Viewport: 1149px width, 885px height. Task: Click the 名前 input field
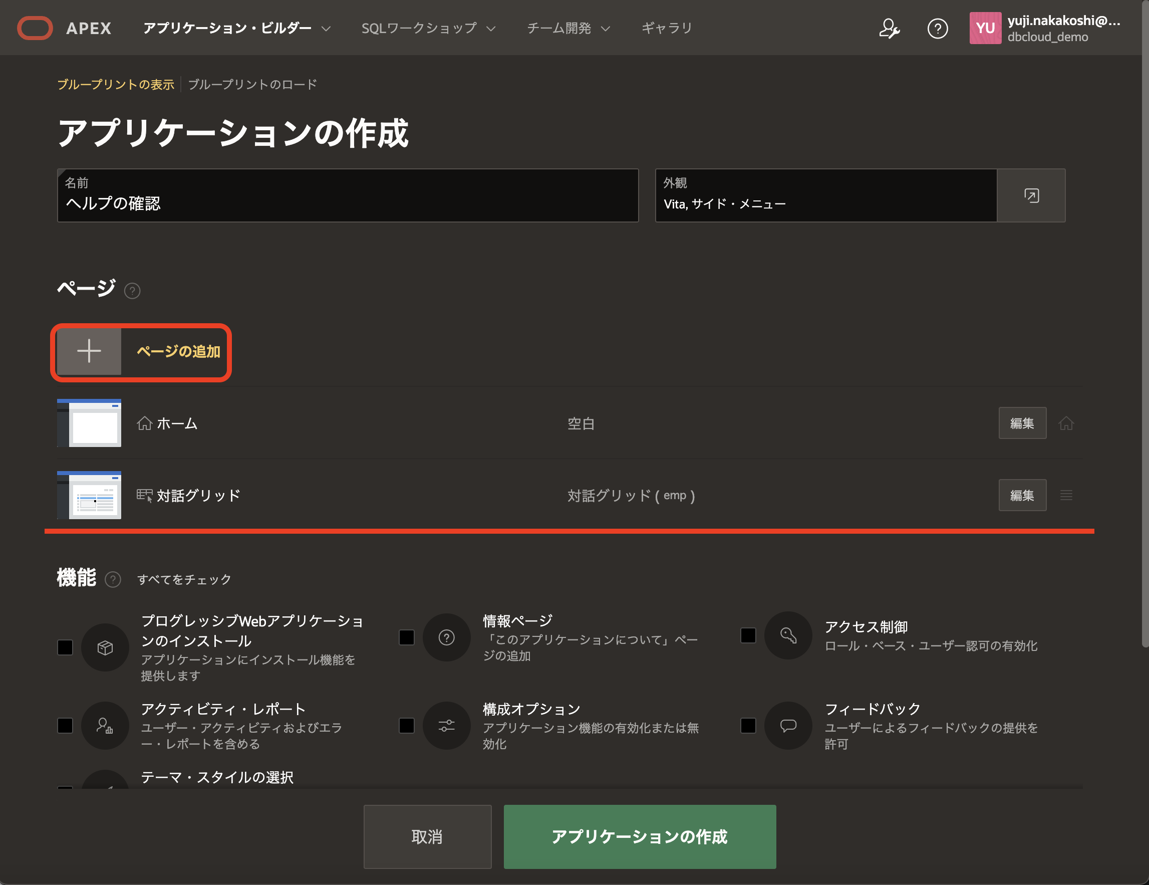pos(347,202)
